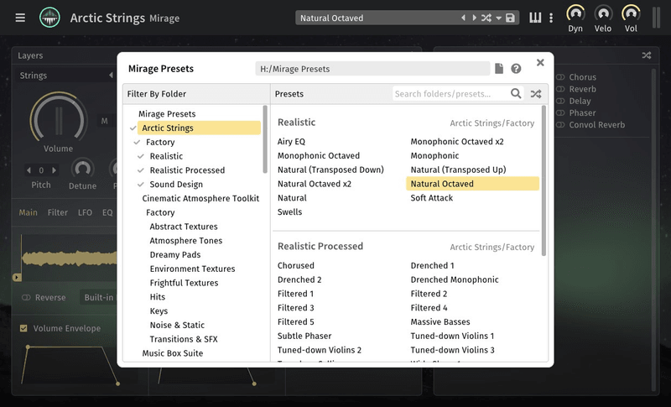The width and height of the screenshot is (671, 407).
Task: Open the help icon in presets dialog
Action: click(x=516, y=69)
